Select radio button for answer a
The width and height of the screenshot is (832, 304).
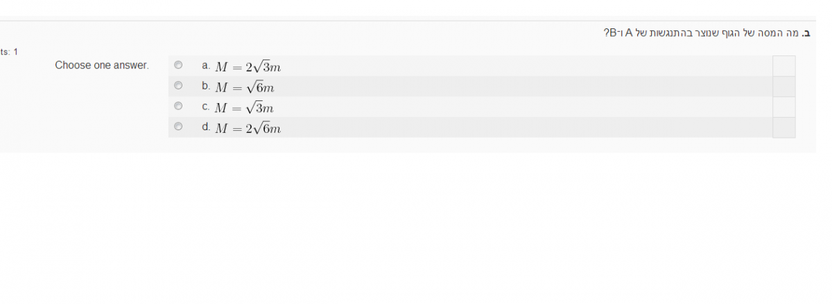[178, 66]
